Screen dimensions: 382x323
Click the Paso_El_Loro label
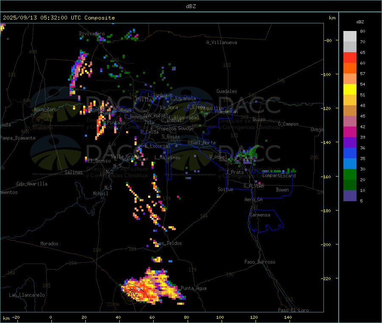(x=293, y=310)
